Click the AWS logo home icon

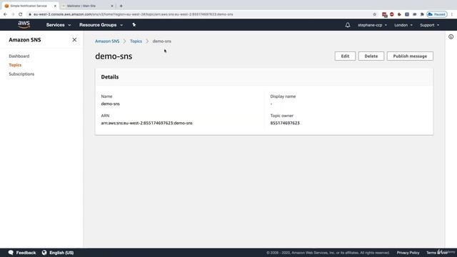pyautogui.click(x=24, y=25)
